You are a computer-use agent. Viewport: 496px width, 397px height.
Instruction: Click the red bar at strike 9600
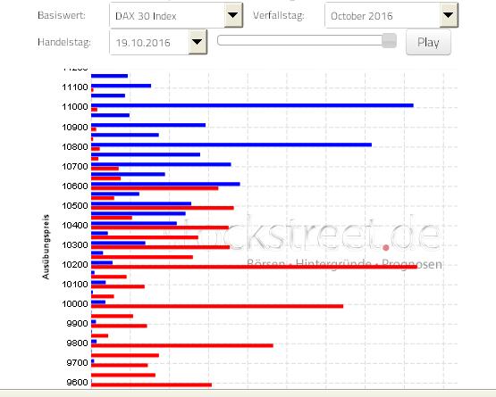point(152,385)
